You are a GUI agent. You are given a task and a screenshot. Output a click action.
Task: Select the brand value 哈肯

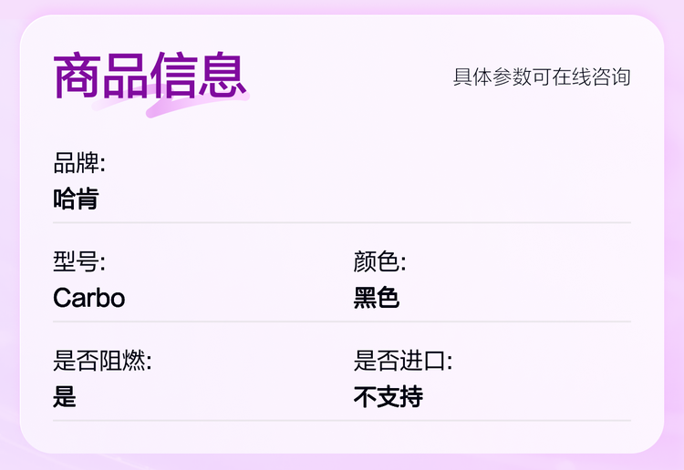point(76,199)
